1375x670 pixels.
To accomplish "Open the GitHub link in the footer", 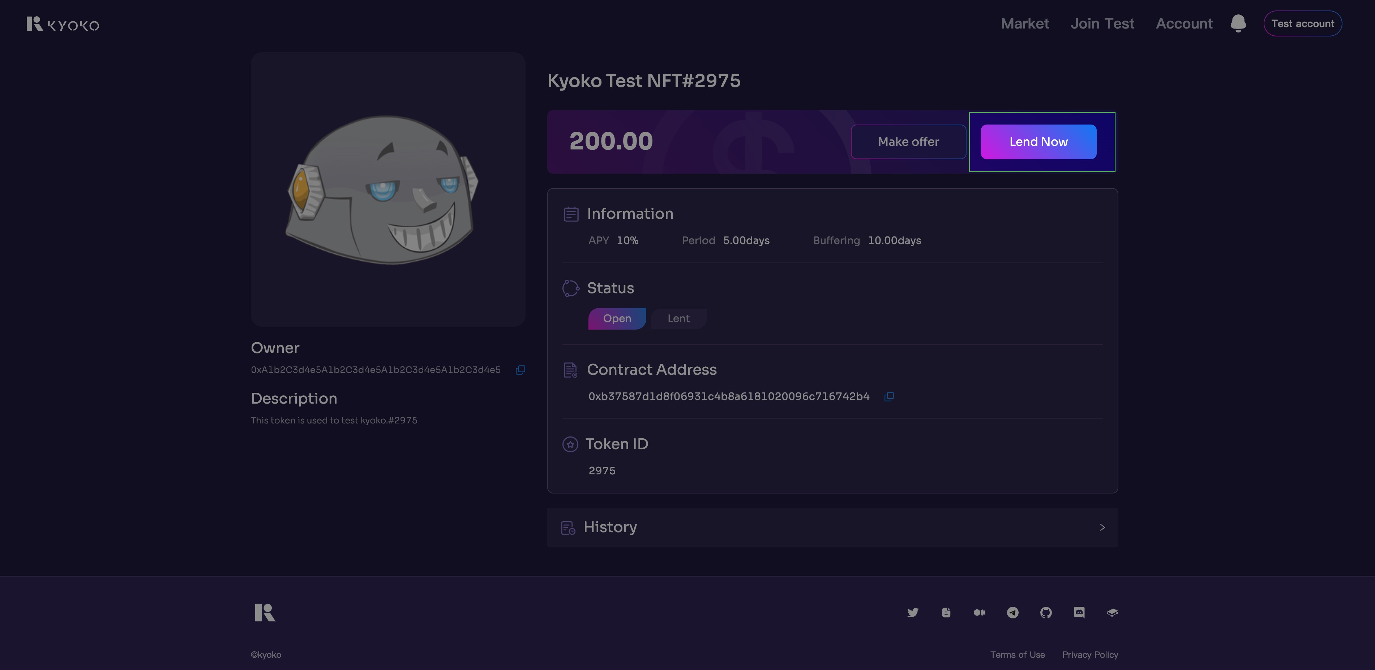I will pyautogui.click(x=1046, y=613).
